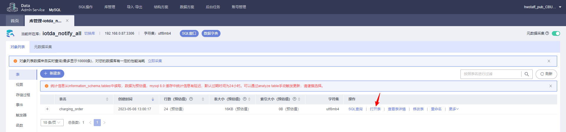
Task: Click SQL查询 for charging_order
Action: [x=356, y=109]
